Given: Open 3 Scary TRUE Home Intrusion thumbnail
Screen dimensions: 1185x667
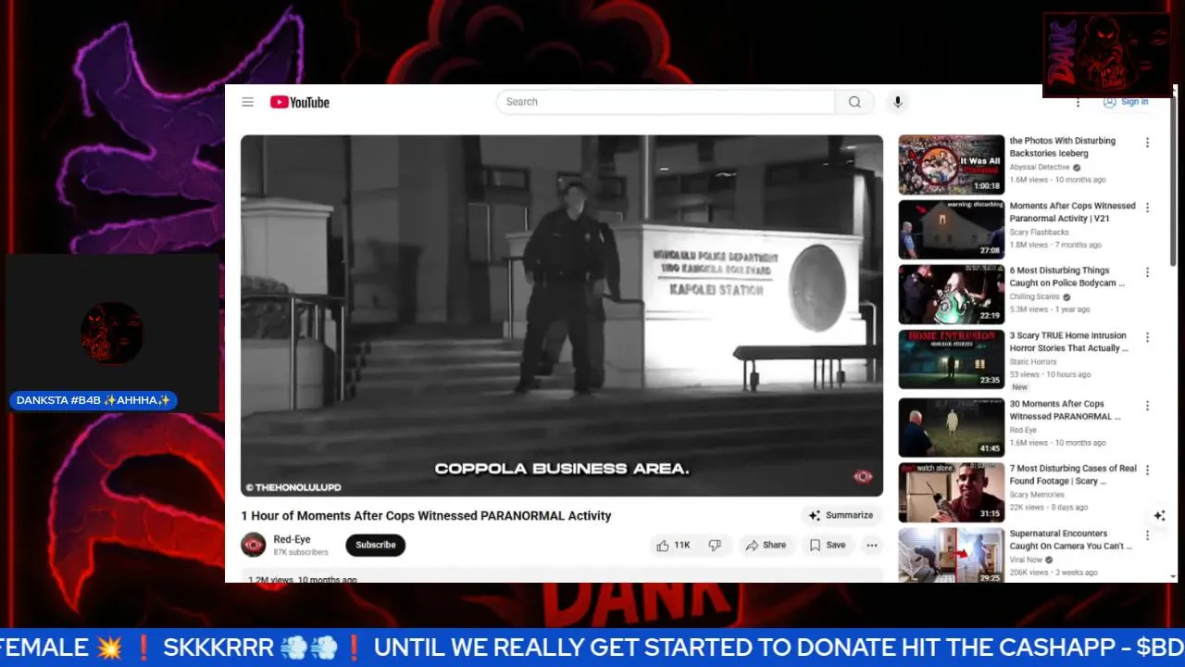Looking at the screenshot, I should point(952,359).
